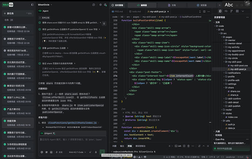This screenshot has width=252, height=159.
Task: Click the @Agent selector chip
Action: [x=48, y=133]
